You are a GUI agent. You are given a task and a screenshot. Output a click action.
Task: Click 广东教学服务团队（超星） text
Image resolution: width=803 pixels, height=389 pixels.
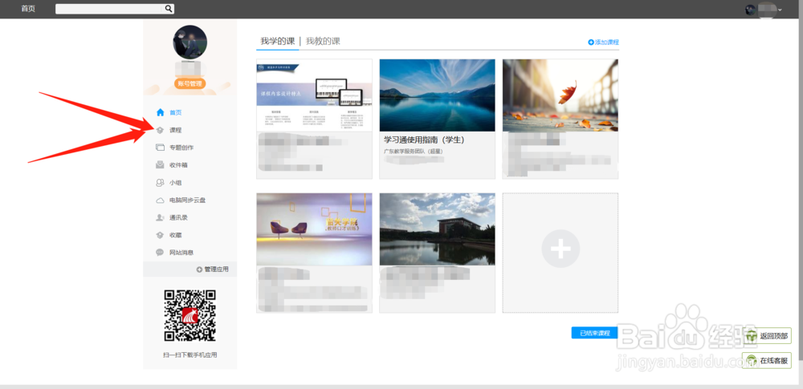pyautogui.click(x=414, y=151)
